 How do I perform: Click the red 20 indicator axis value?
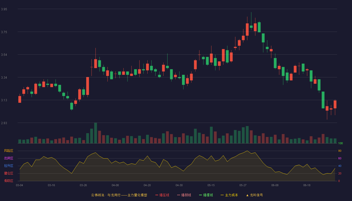[340, 173]
